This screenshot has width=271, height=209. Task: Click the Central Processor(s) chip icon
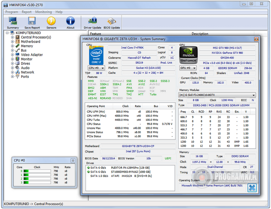[17, 37]
